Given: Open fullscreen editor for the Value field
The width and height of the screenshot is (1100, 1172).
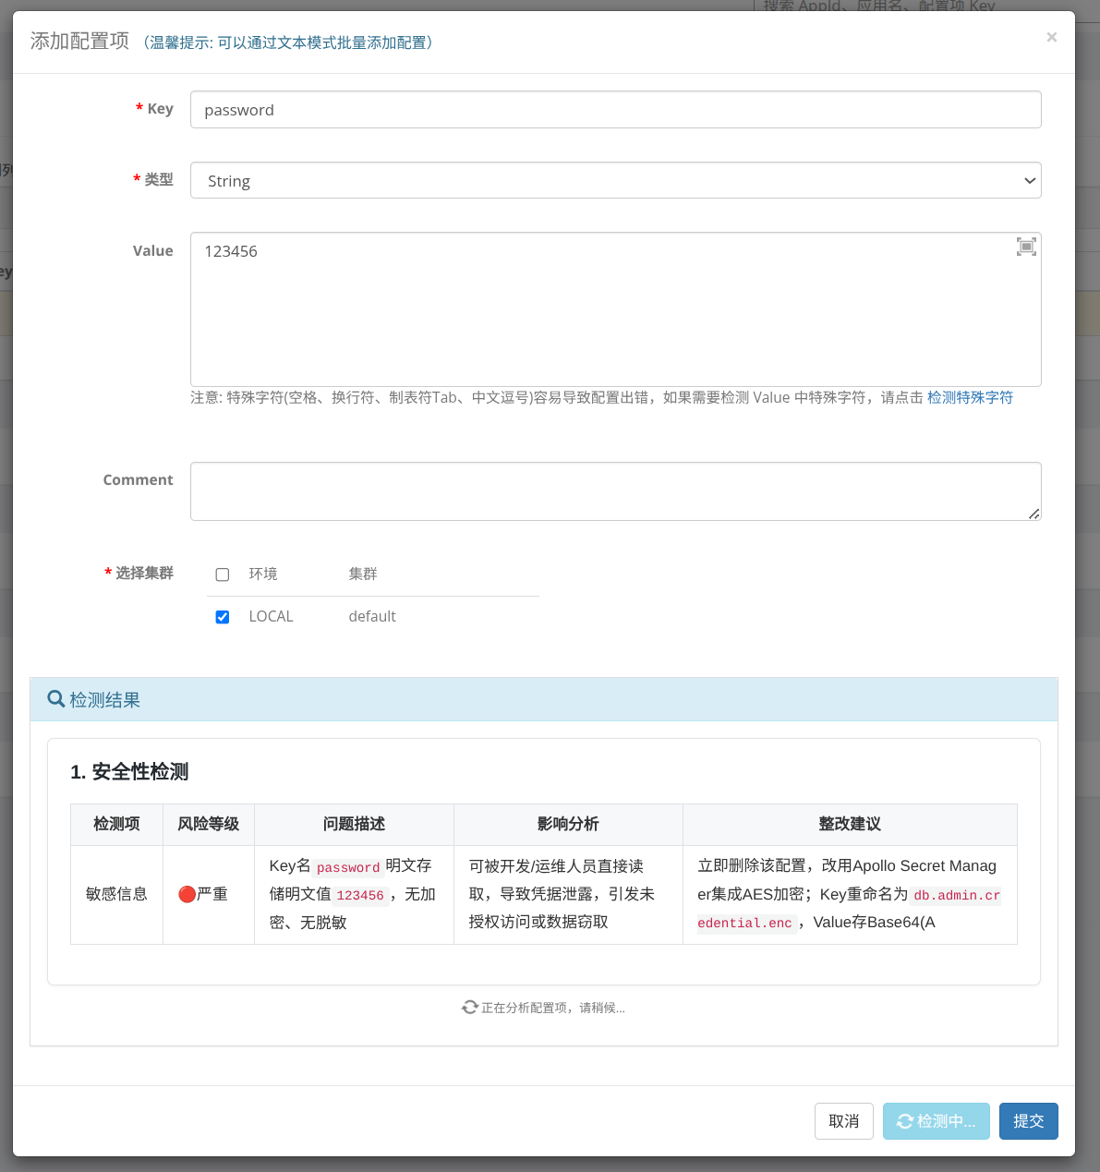Looking at the screenshot, I should tap(1025, 246).
